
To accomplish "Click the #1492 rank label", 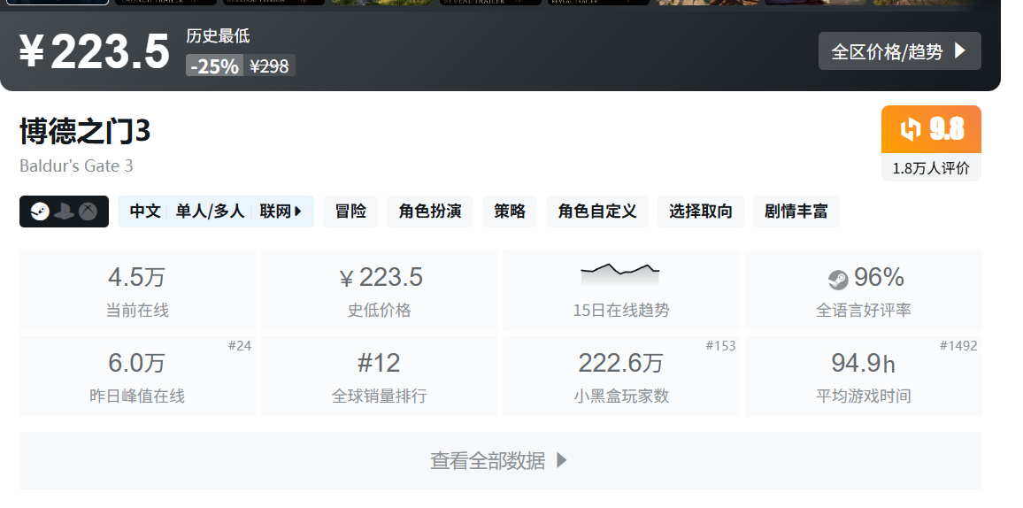I will pyautogui.click(x=958, y=346).
